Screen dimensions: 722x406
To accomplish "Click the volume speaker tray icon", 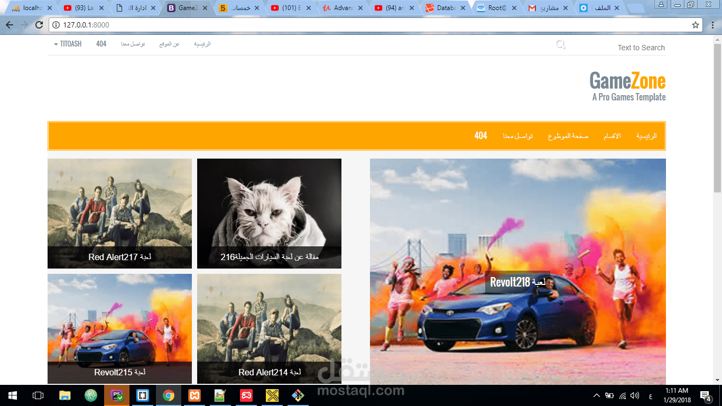I will [635, 395].
